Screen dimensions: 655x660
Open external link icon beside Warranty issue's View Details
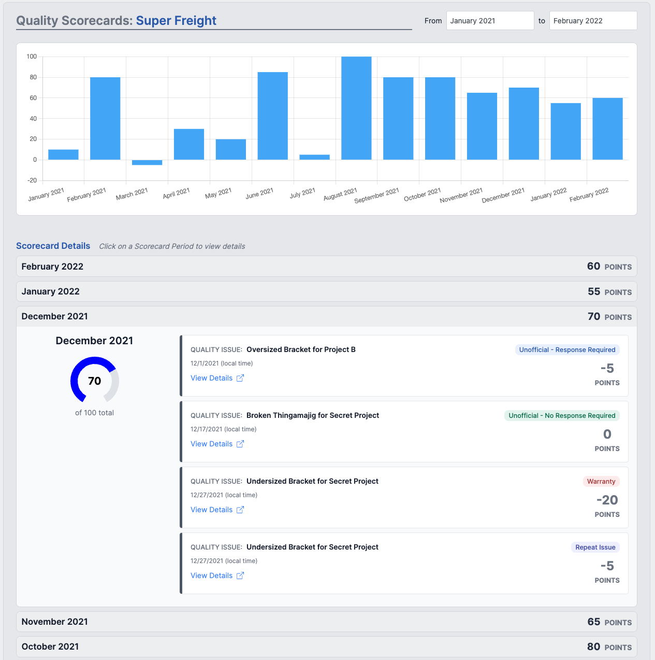(x=240, y=510)
